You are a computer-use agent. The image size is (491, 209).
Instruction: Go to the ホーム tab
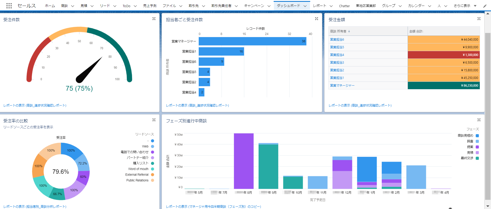50,6
